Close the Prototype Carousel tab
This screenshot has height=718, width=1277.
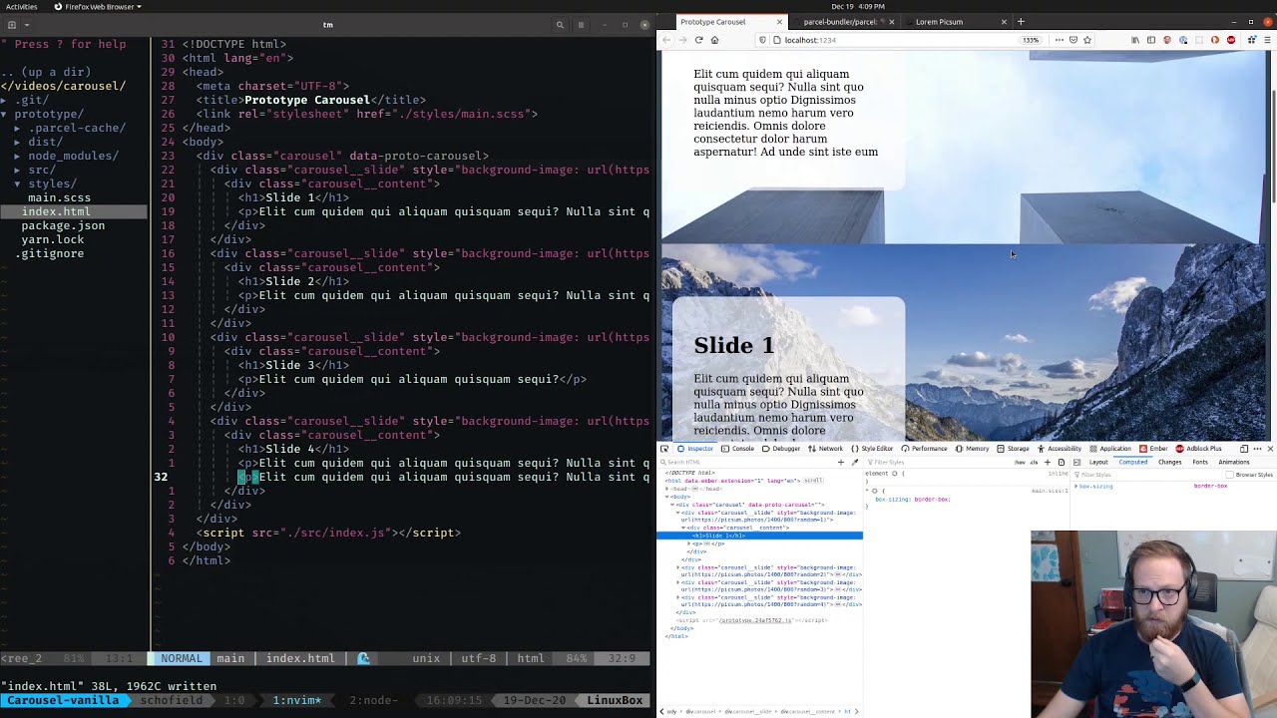coord(780,22)
